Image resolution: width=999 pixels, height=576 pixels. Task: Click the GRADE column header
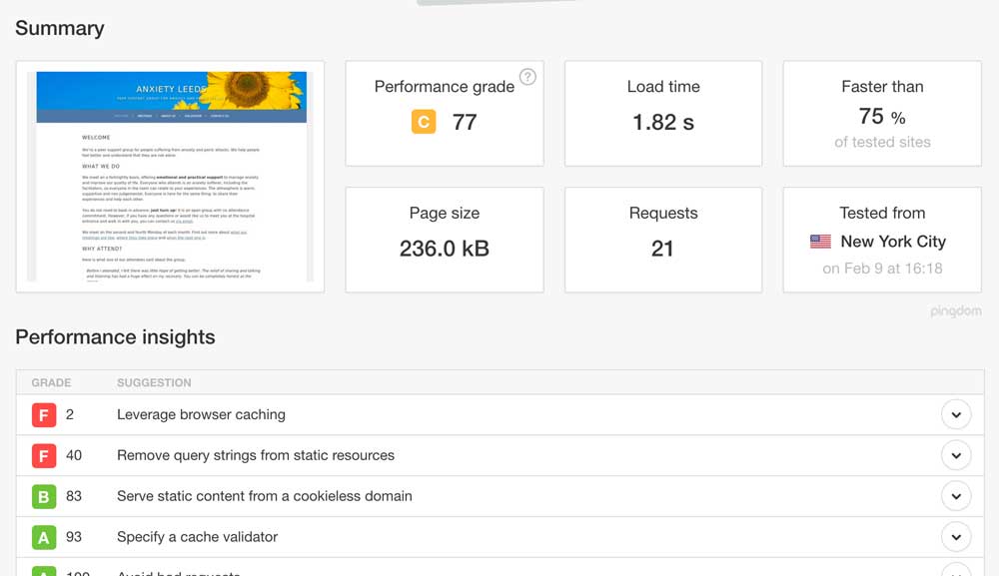click(51, 382)
